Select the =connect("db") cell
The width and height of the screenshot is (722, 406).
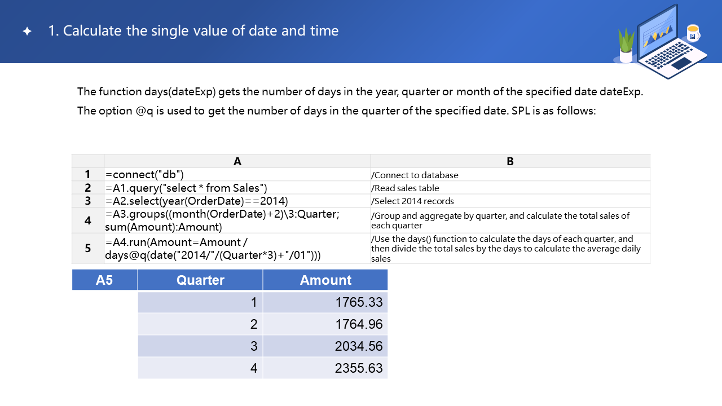pyautogui.click(x=237, y=175)
